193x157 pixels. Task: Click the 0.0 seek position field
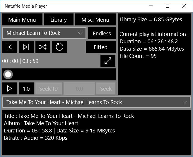click(79, 89)
